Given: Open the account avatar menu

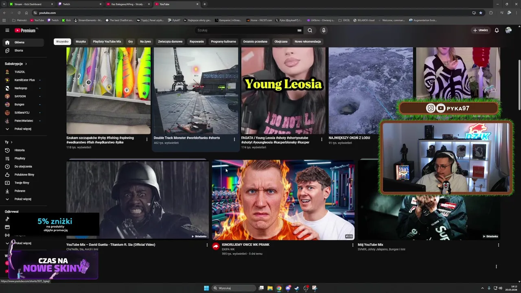Looking at the screenshot, I should coord(508,30).
